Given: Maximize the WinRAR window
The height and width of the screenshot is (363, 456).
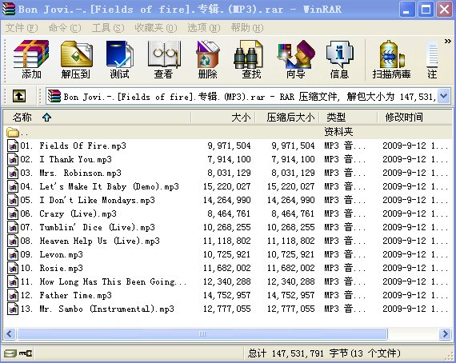Looking at the screenshot, I should [x=426, y=9].
